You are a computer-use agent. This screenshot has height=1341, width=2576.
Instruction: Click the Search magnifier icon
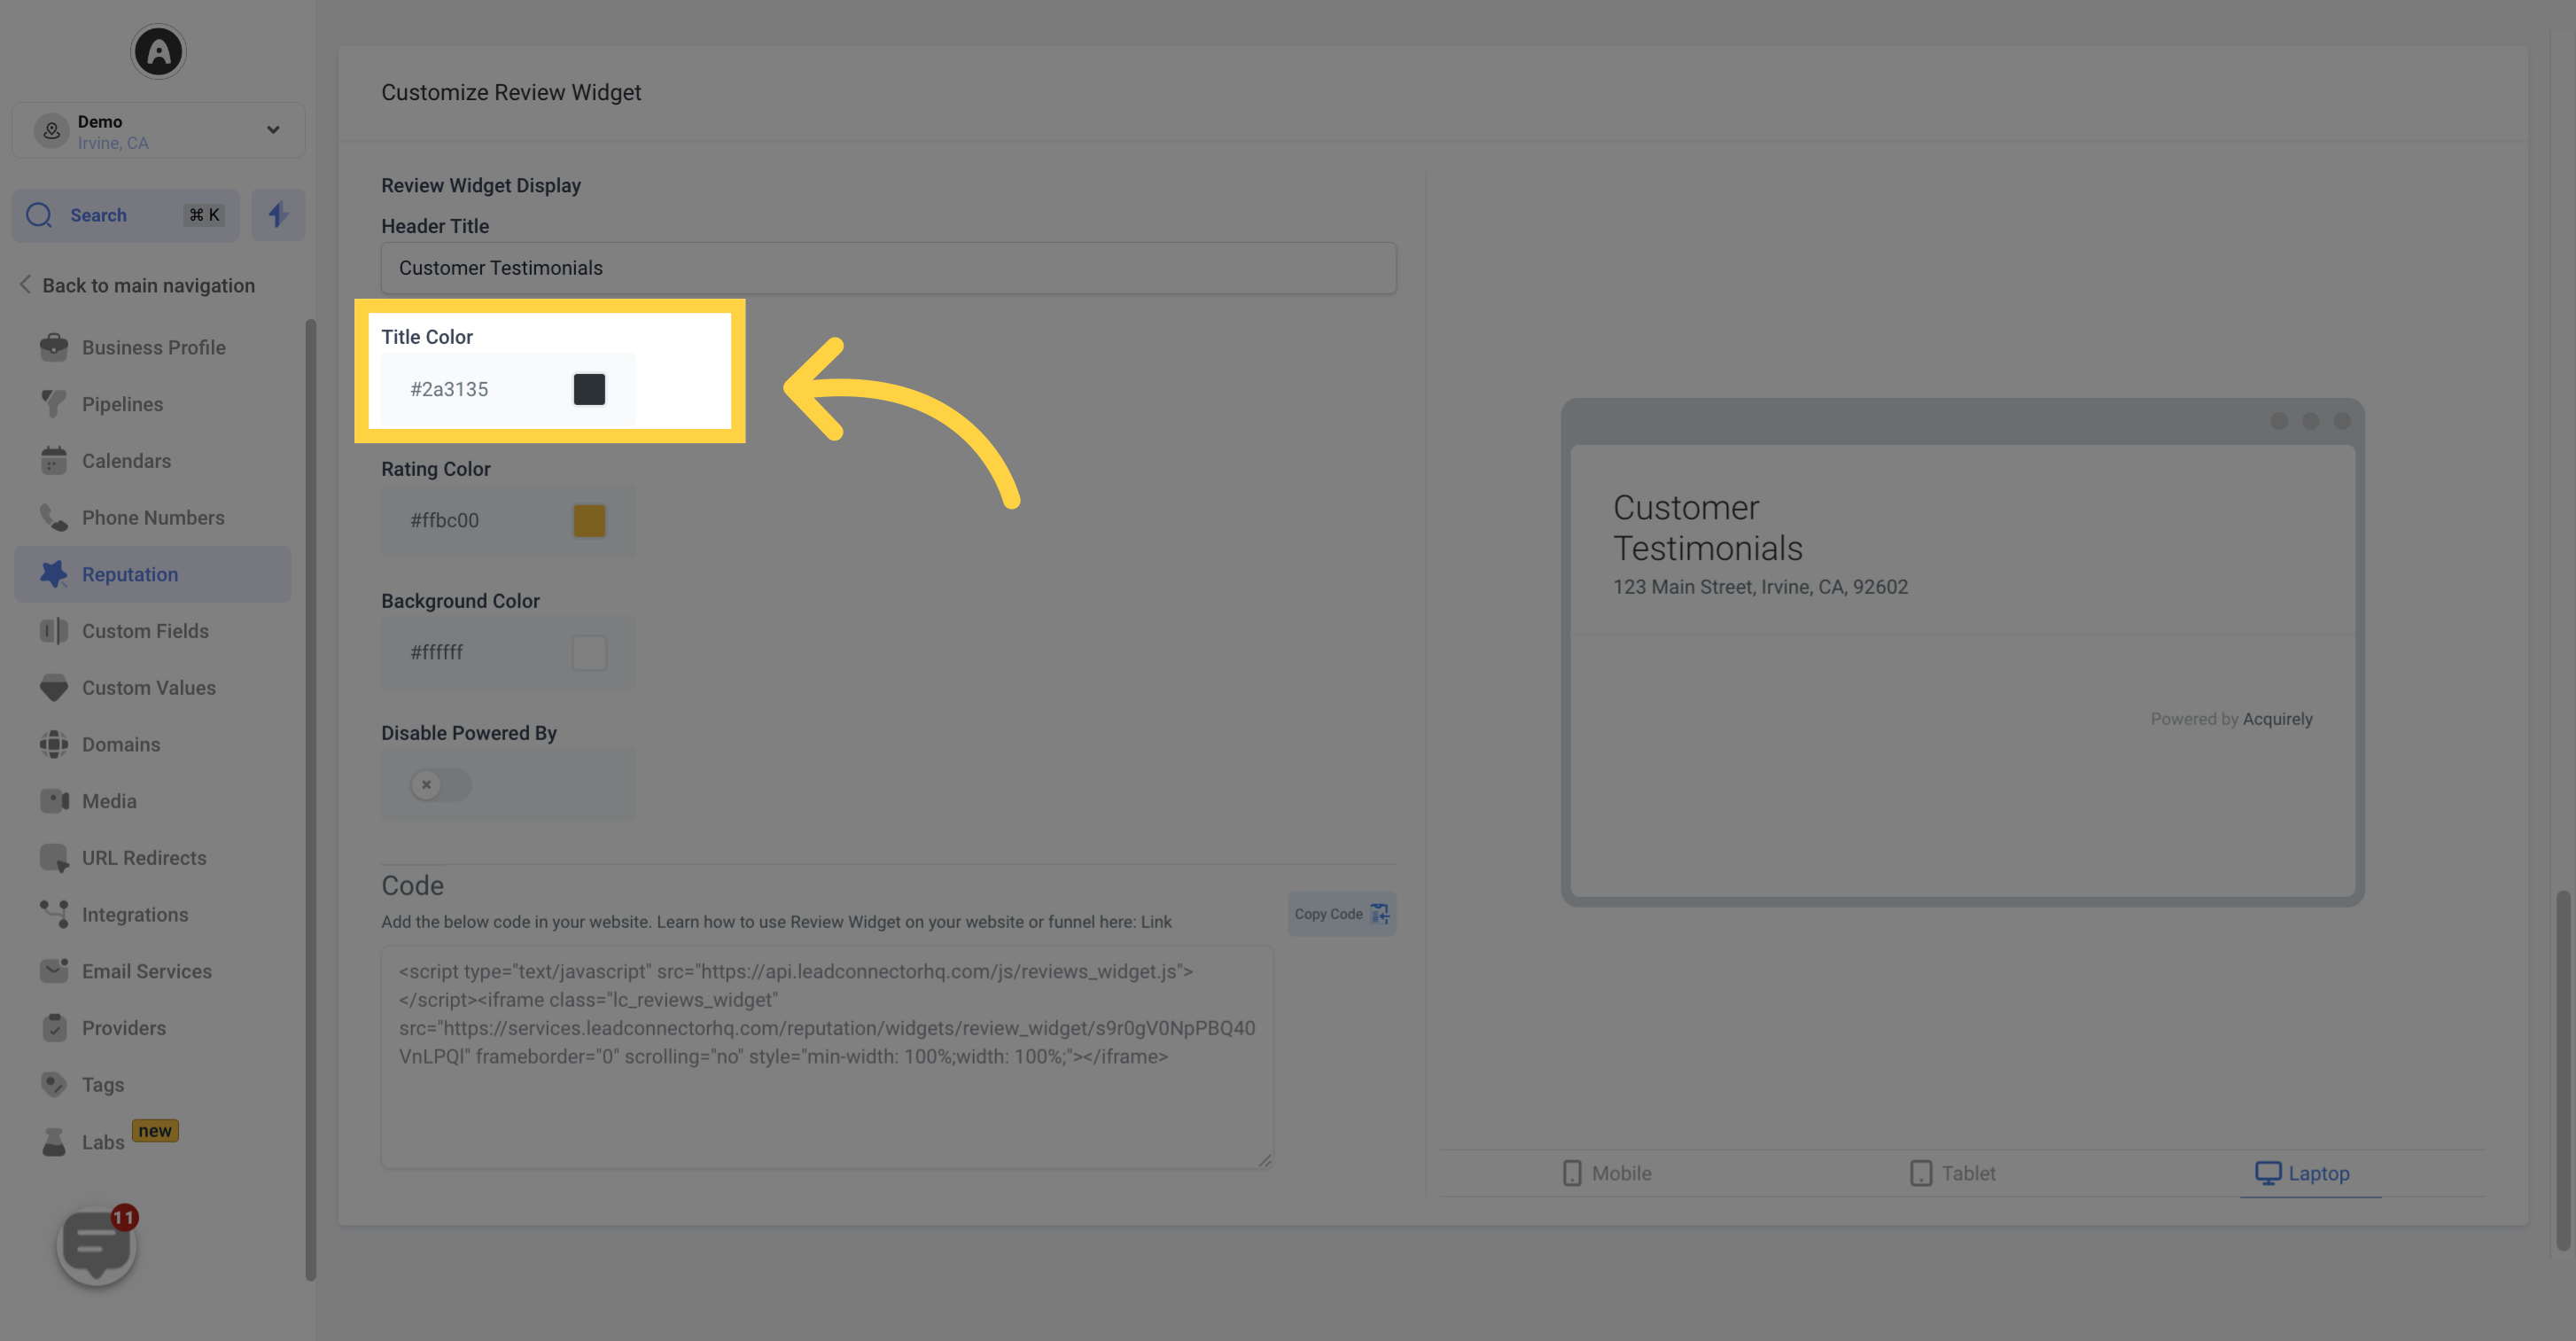pyautogui.click(x=39, y=215)
